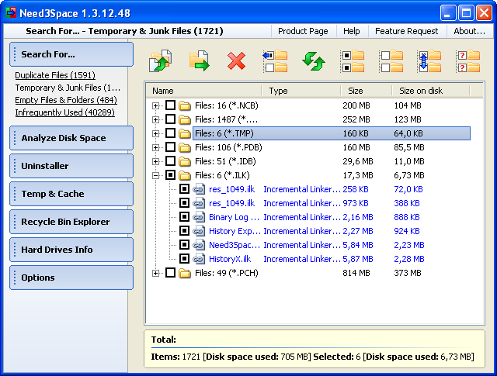Open the Help menu
Image resolution: width=497 pixels, height=376 pixels.
pyautogui.click(x=352, y=31)
